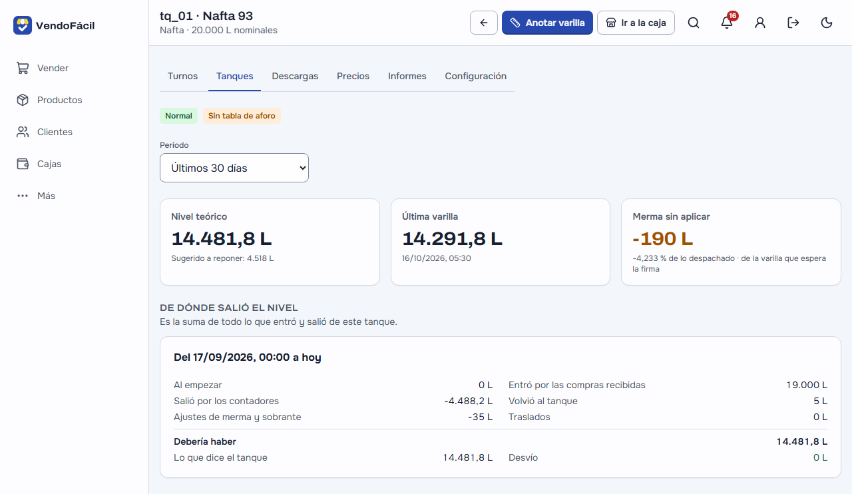Viewport: 852px width, 494px height.
Task: Click the VendoFácil logo icon
Action: point(23,25)
